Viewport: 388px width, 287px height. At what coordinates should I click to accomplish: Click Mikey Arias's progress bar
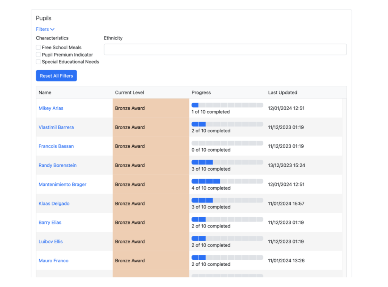[x=227, y=105]
